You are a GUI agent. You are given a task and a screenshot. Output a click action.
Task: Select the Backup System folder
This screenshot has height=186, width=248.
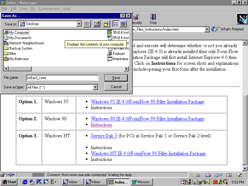point(20,48)
